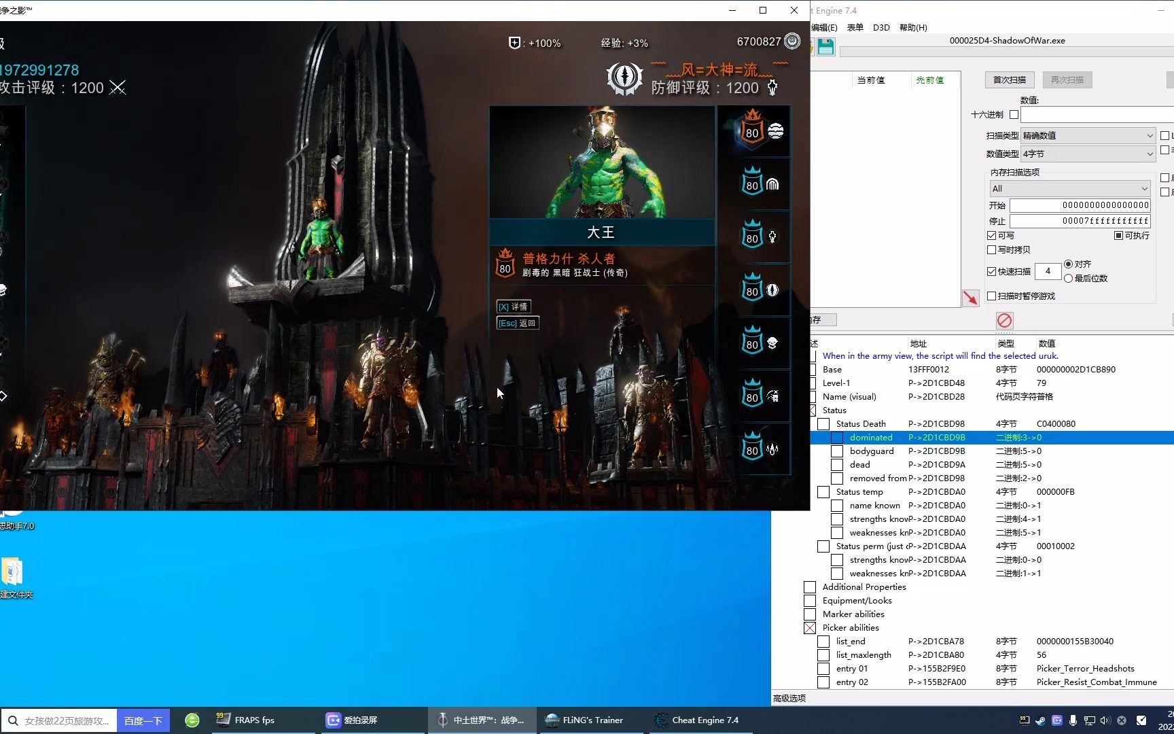Click the [Esc] 返回 back button
Image resolution: width=1174 pixels, height=734 pixels.
coord(518,324)
